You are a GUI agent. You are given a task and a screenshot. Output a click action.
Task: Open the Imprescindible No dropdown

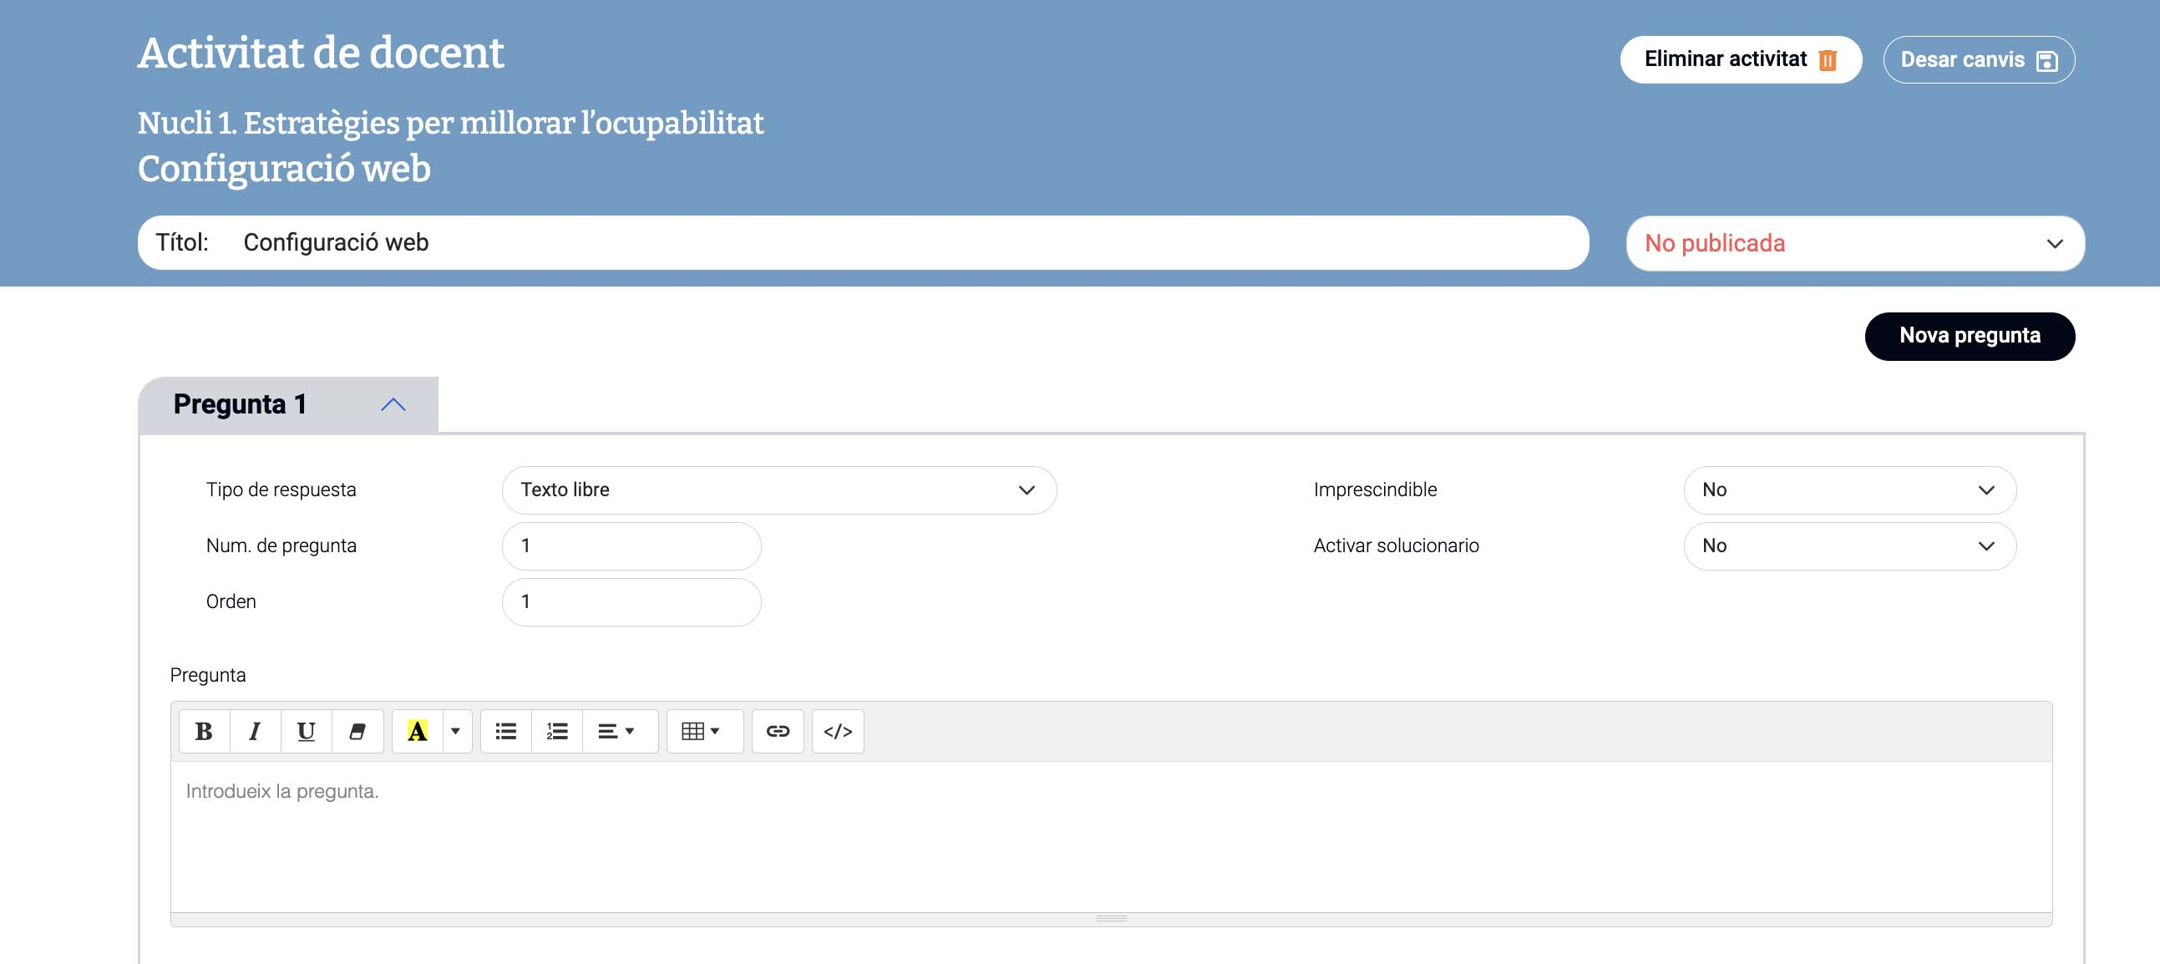click(x=1849, y=490)
